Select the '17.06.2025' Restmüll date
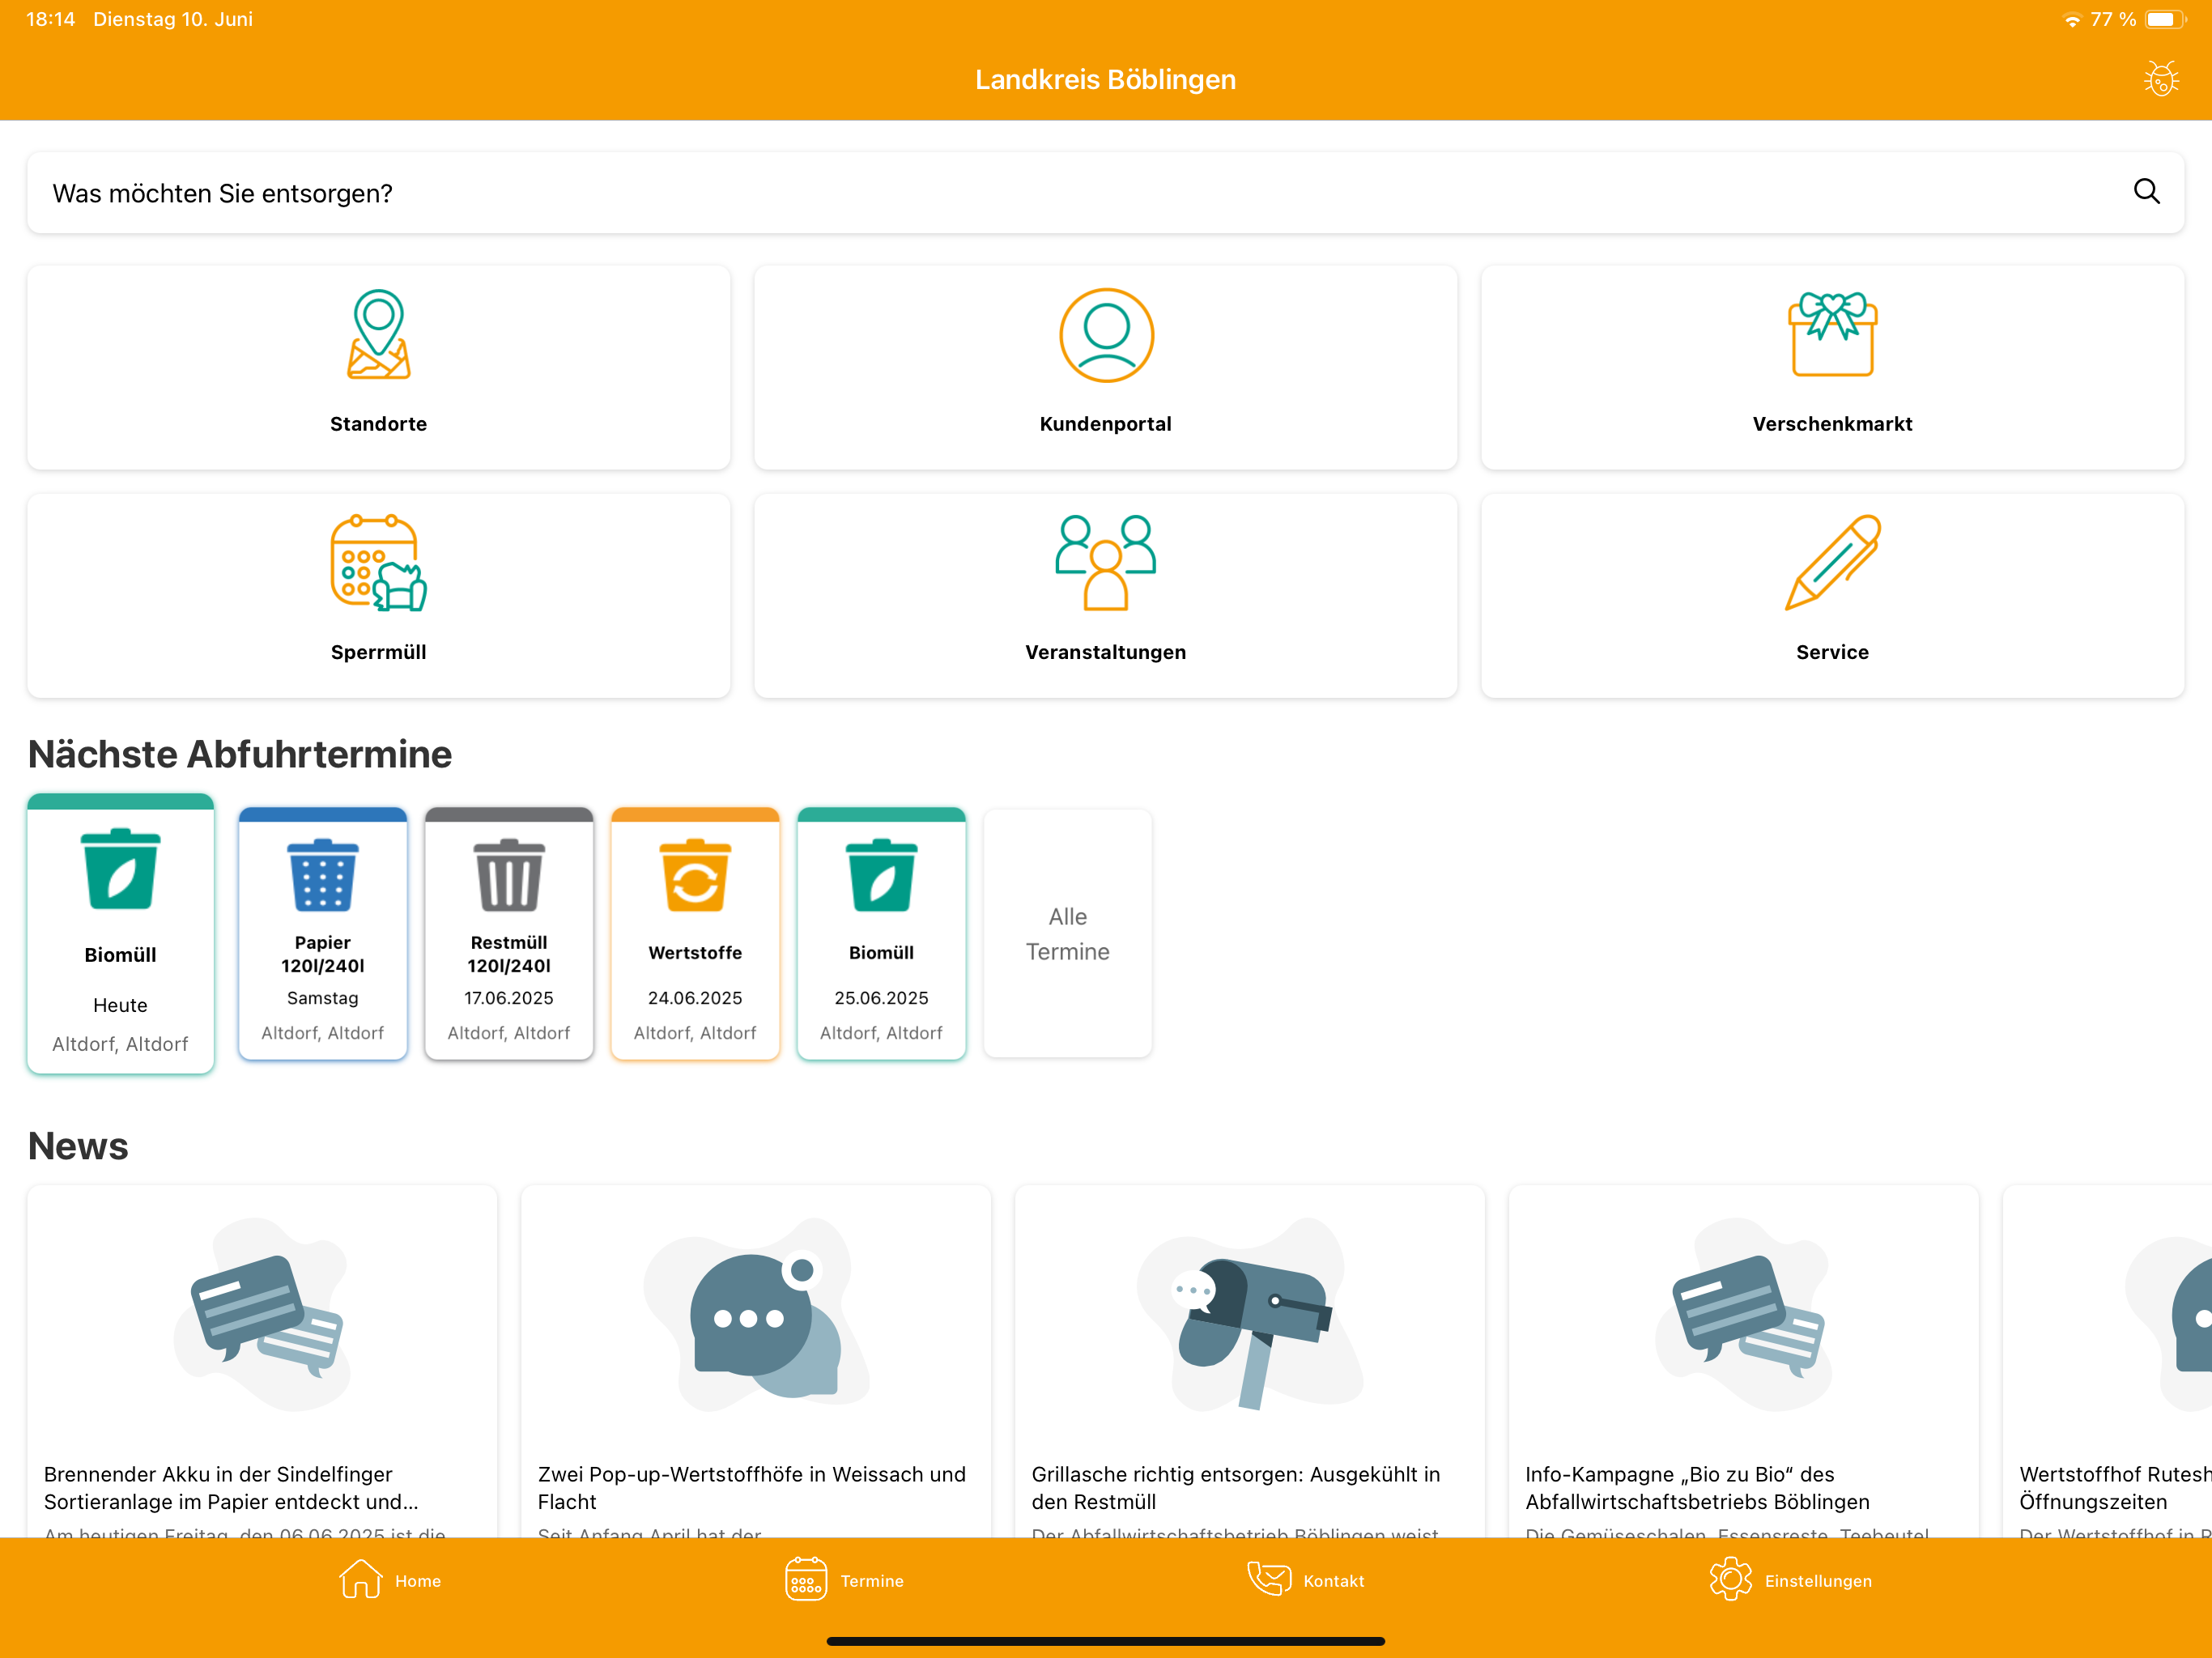 coord(509,997)
